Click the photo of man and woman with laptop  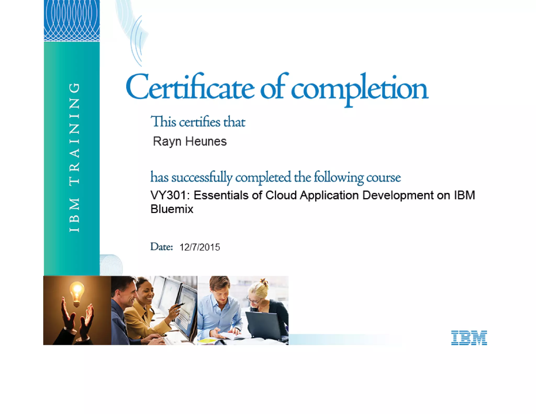pyautogui.click(x=243, y=310)
